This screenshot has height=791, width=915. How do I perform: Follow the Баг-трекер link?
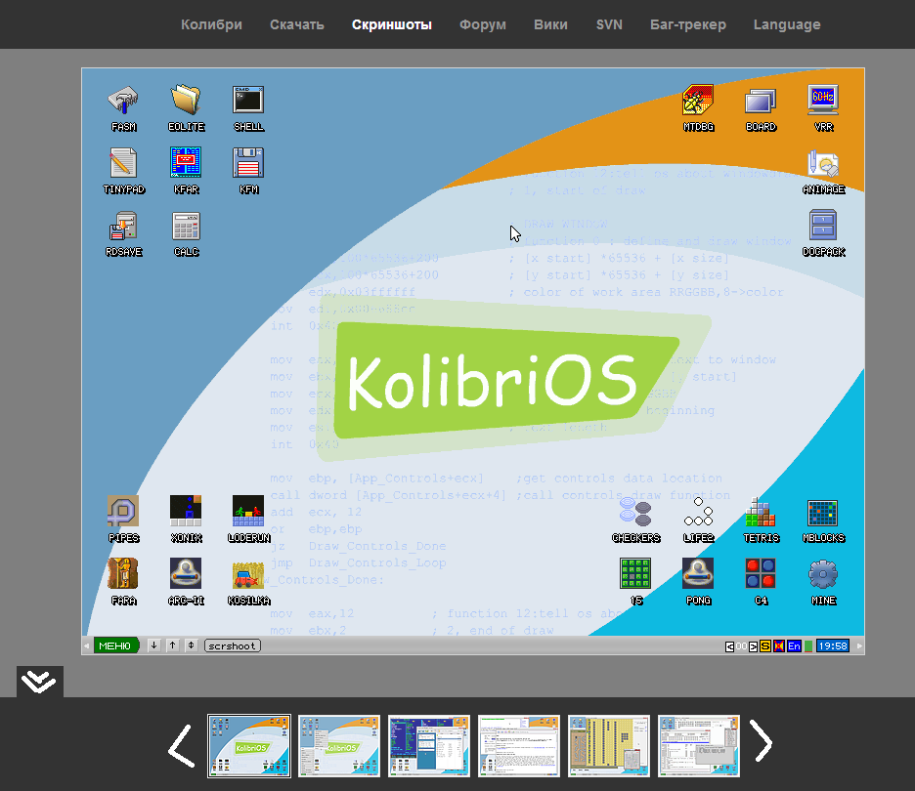click(x=687, y=24)
